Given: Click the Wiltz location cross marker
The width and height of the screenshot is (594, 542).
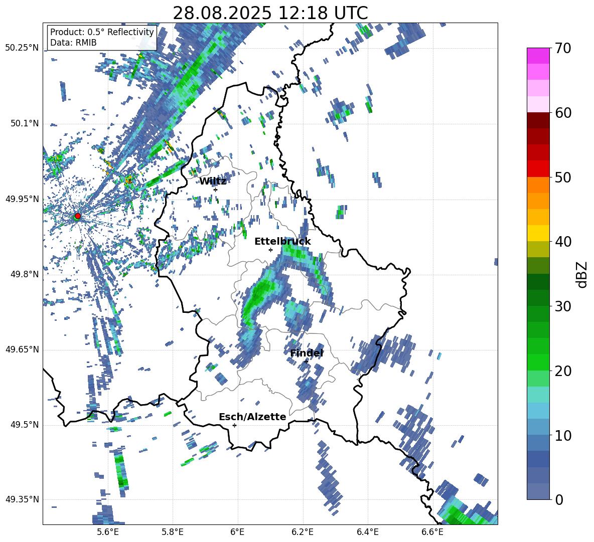Looking at the screenshot, I should [216, 190].
